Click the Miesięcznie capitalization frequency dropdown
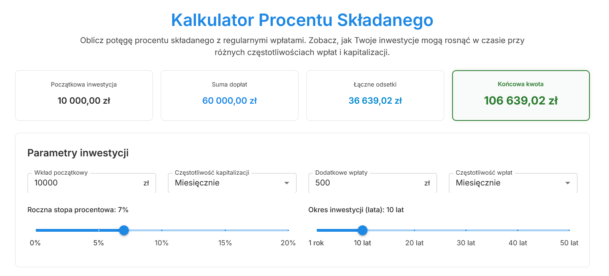The height and width of the screenshot is (276, 609). tap(232, 183)
